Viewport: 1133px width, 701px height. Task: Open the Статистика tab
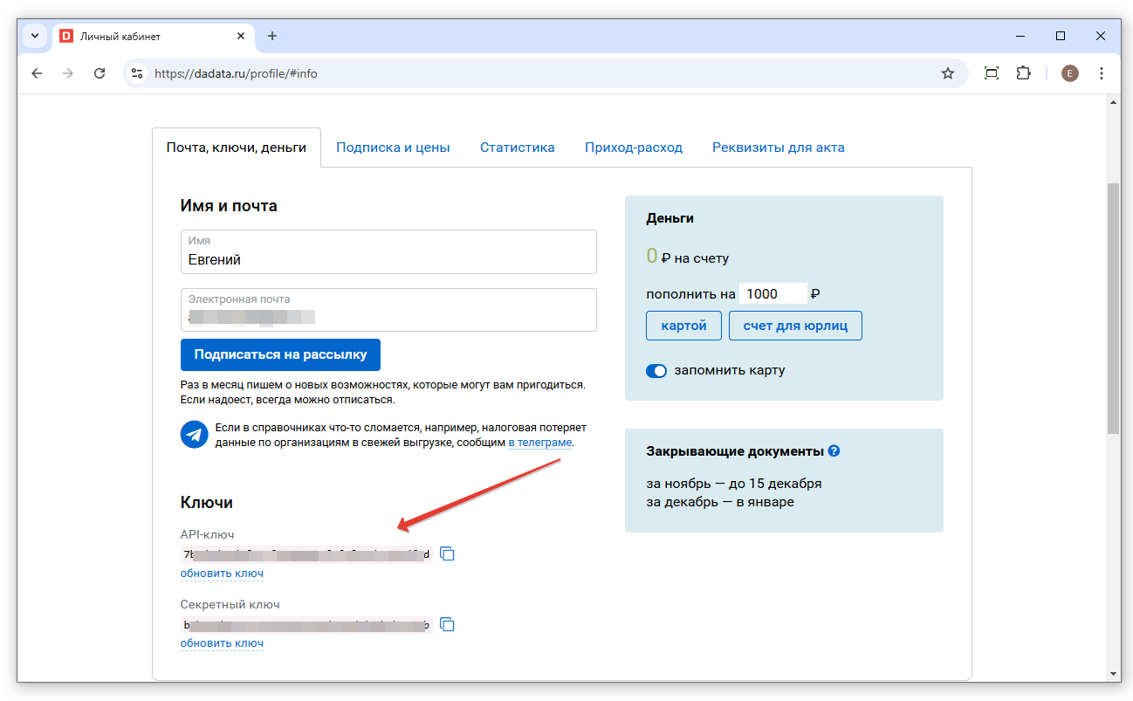(517, 148)
